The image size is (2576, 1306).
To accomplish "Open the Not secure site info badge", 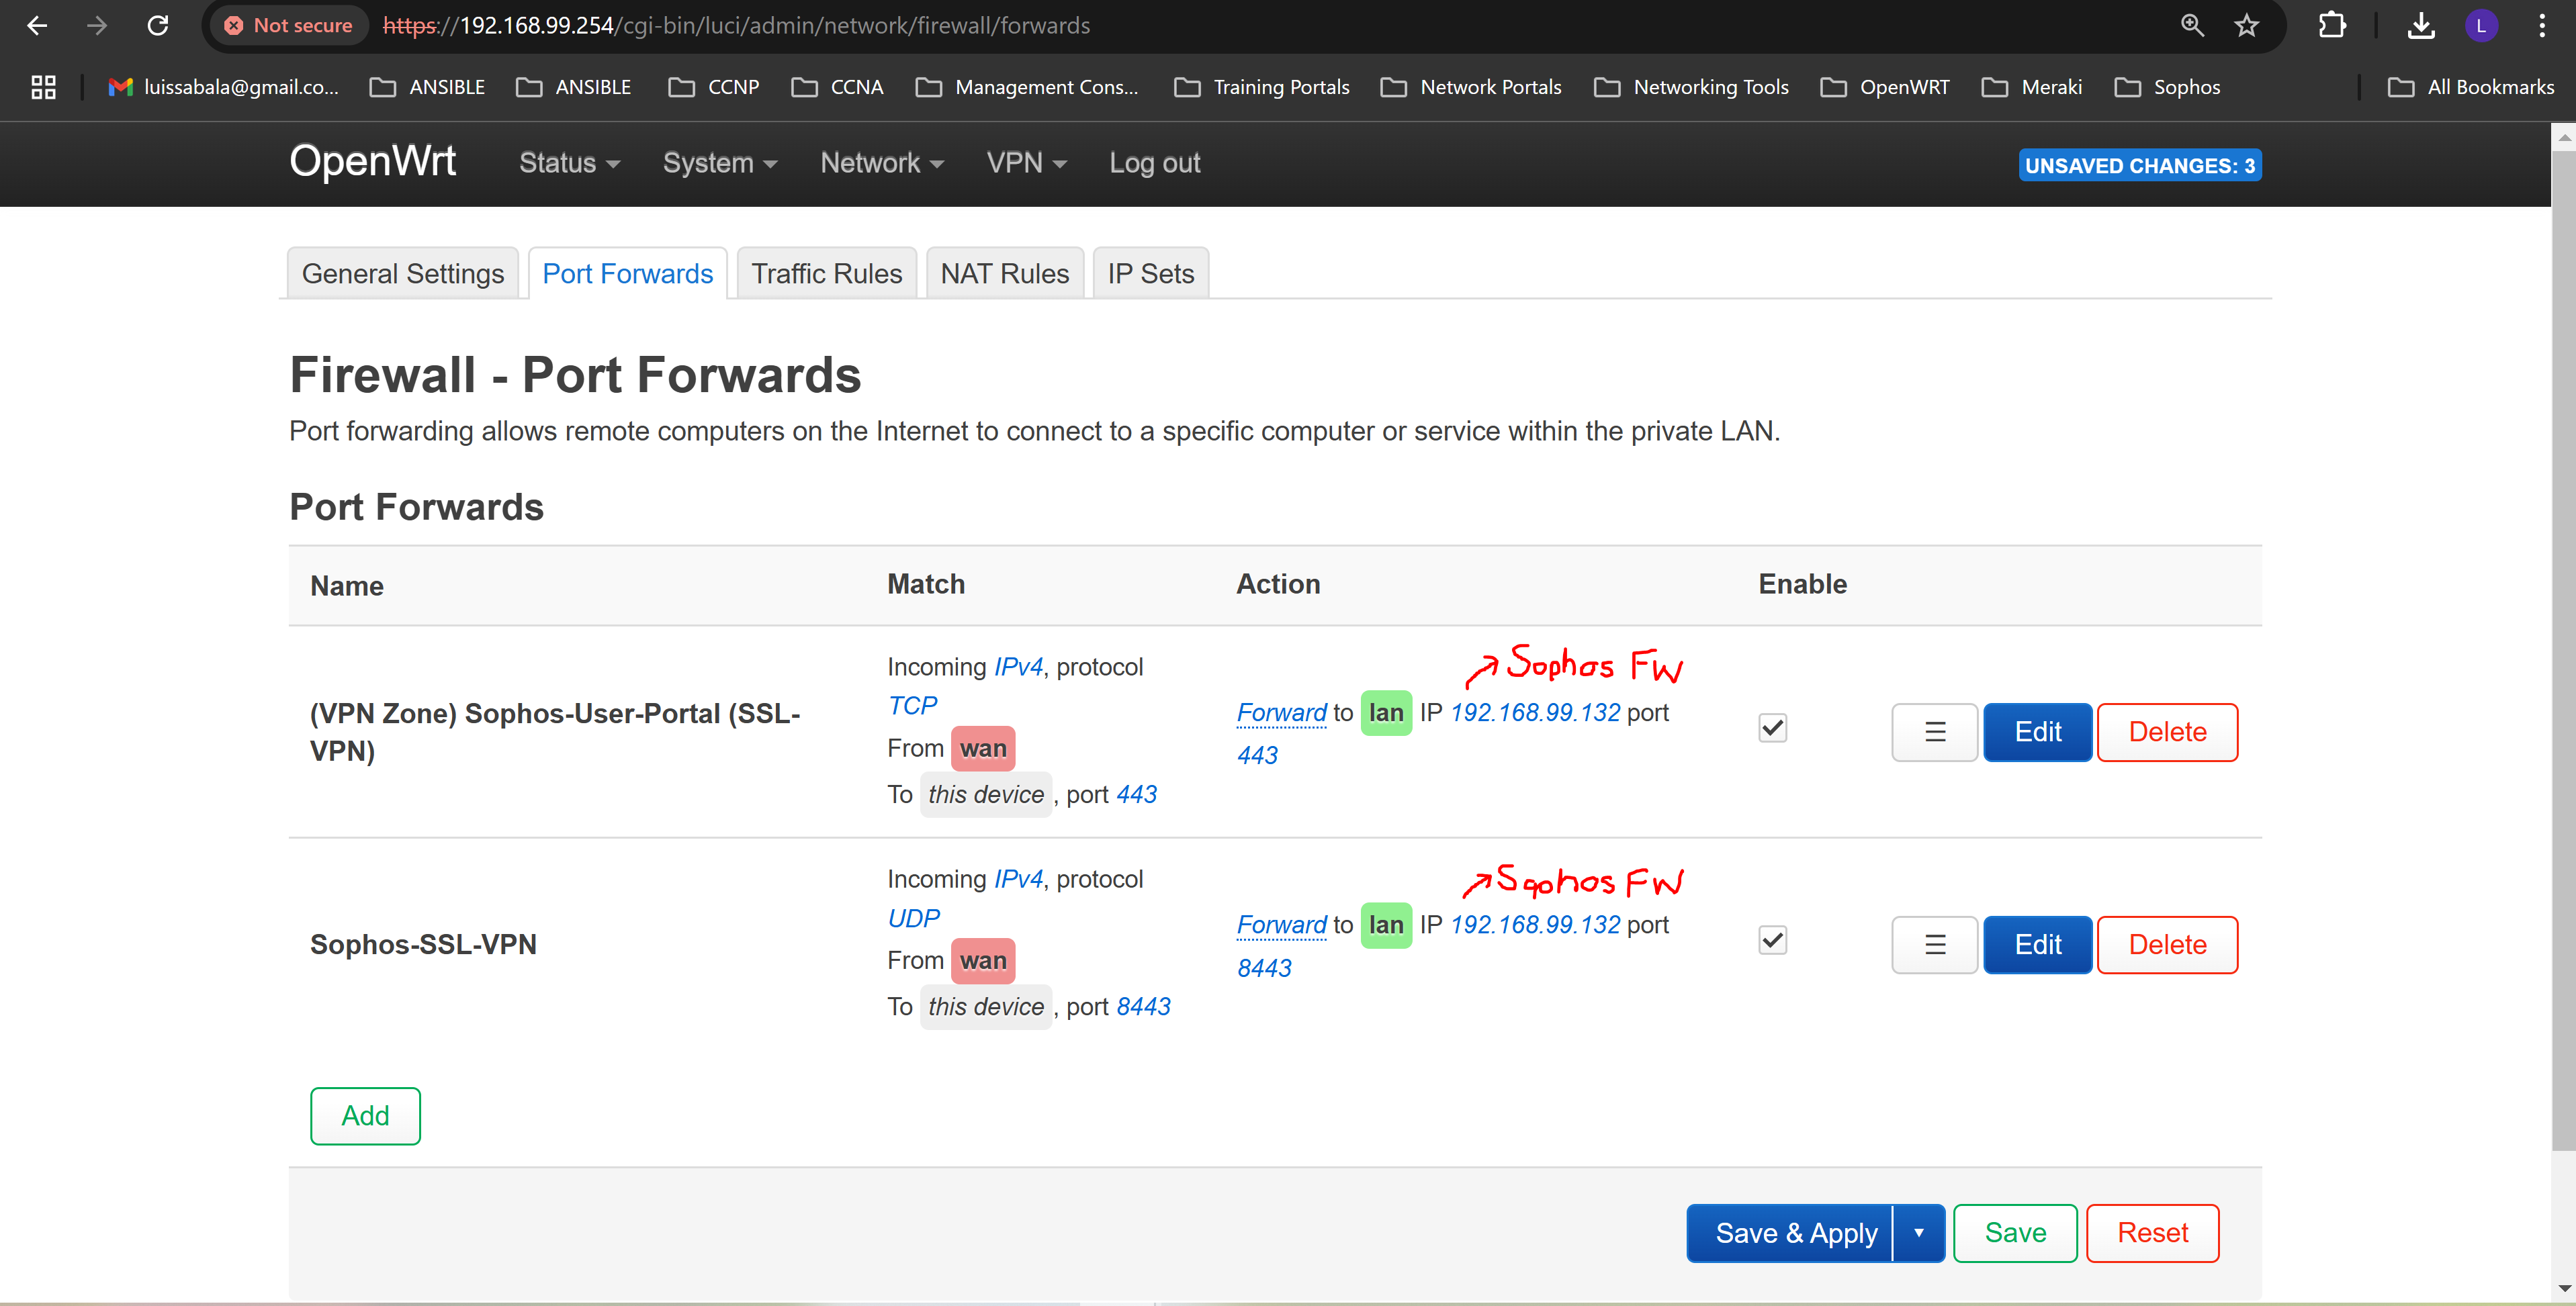I will (x=289, y=26).
